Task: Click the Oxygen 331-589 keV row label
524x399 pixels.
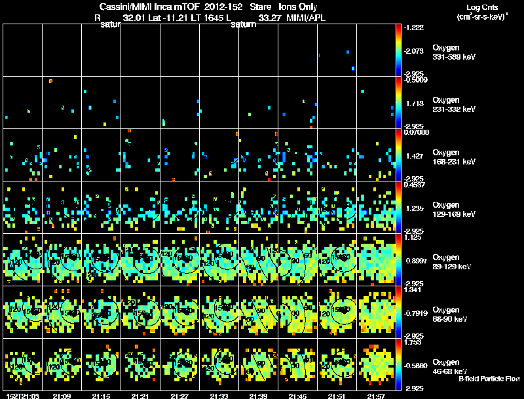Action: click(x=454, y=52)
